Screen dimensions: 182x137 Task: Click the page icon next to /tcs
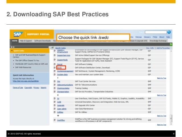pos(54,81)
